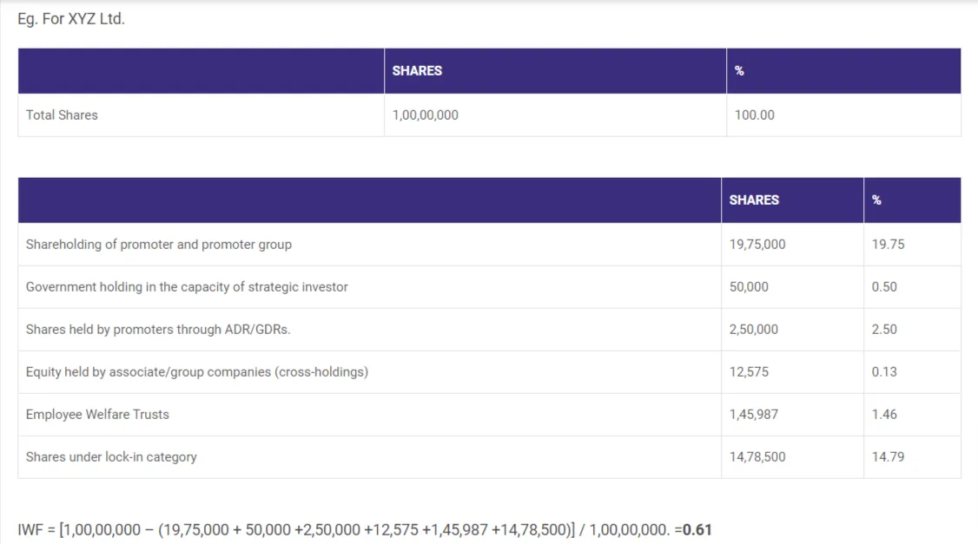Click the 19,75,000 shares value
Image resolution: width=978 pixels, height=544 pixels.
757,245
